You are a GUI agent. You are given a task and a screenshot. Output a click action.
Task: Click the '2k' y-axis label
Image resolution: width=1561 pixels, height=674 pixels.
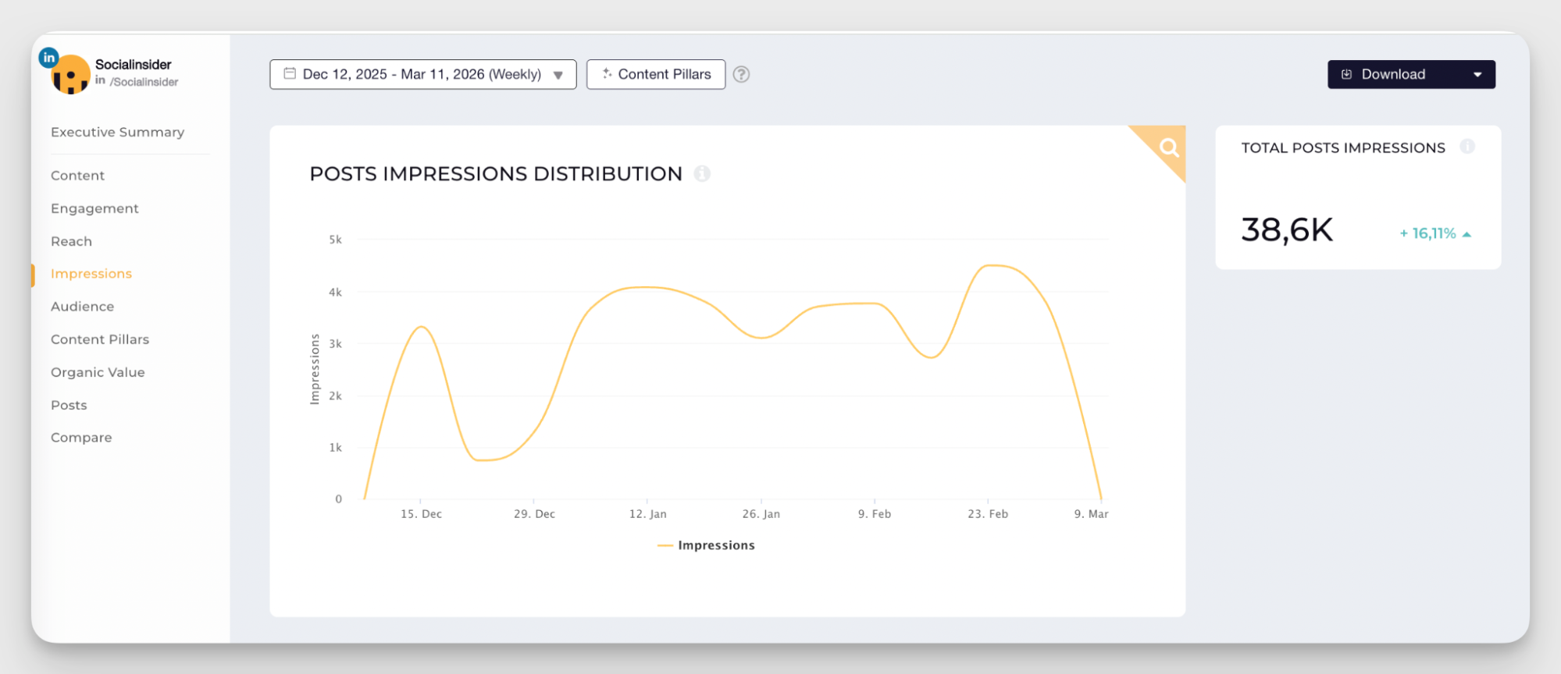click(335, 396)
